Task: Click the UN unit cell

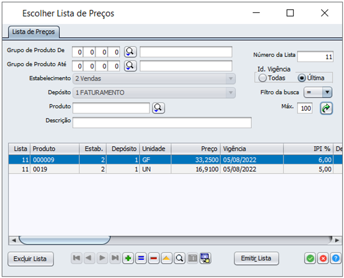Action: pyautogui.click(x=155, y=169)
